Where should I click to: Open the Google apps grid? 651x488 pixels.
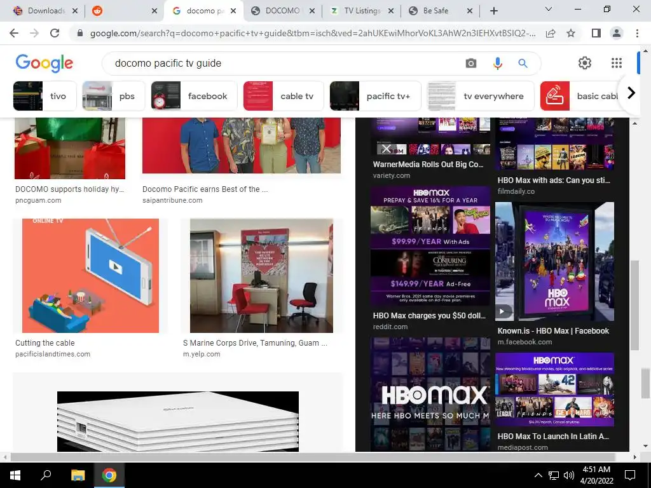coord(617,63)
